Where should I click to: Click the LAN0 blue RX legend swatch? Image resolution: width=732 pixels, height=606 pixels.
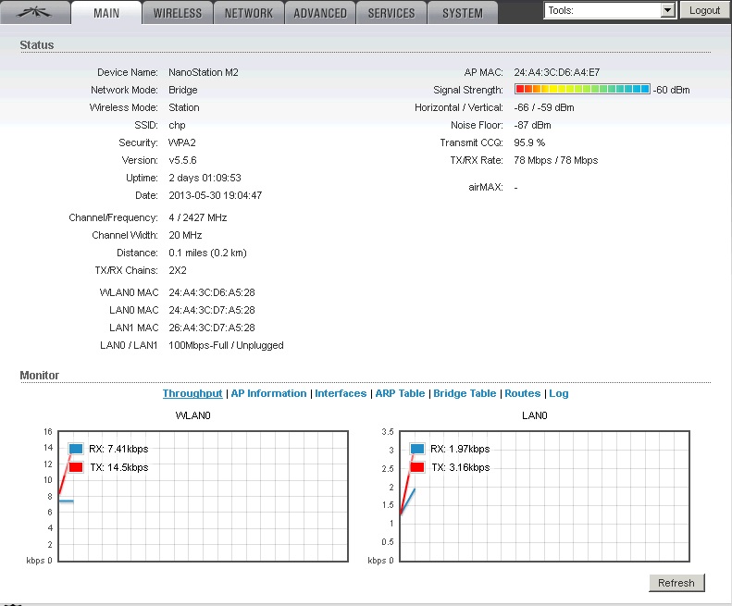(417, 449)
